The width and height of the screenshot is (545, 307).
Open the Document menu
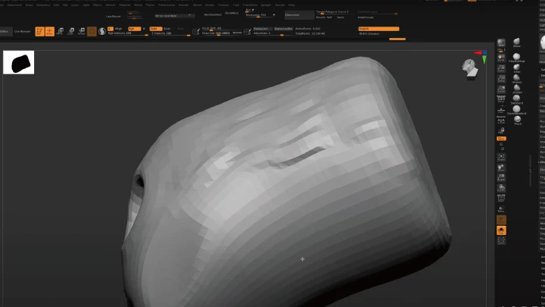(14, 5)
